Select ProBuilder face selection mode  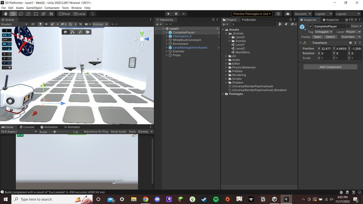(87, 32)
